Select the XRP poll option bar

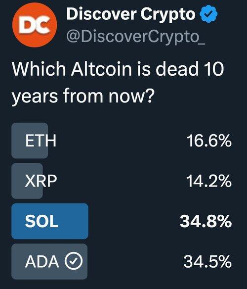click(x=27, y=181)
